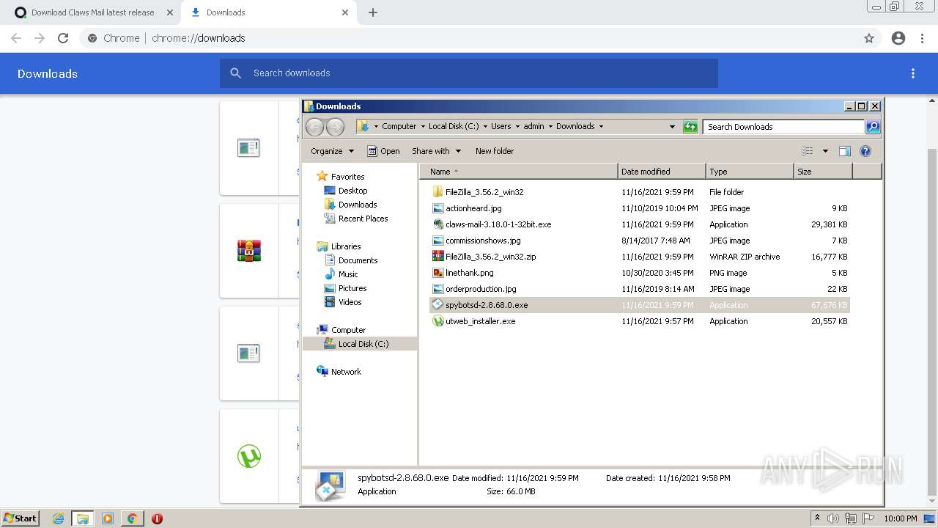938x528 pixels.
Task: Select the Downloads tab in Chrome
Action: tap(269, 12)
